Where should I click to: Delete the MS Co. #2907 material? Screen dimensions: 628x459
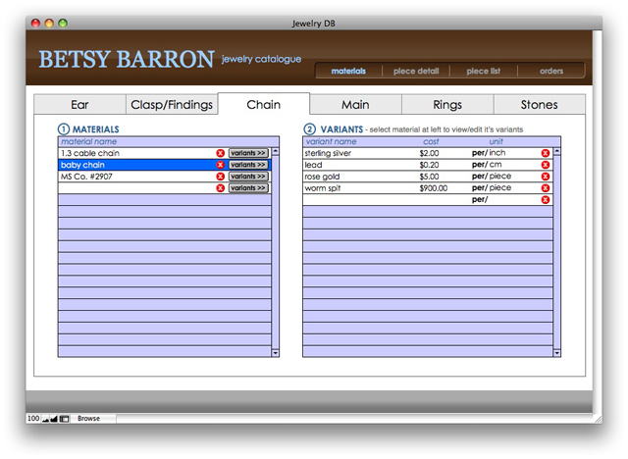pos(220,177)
